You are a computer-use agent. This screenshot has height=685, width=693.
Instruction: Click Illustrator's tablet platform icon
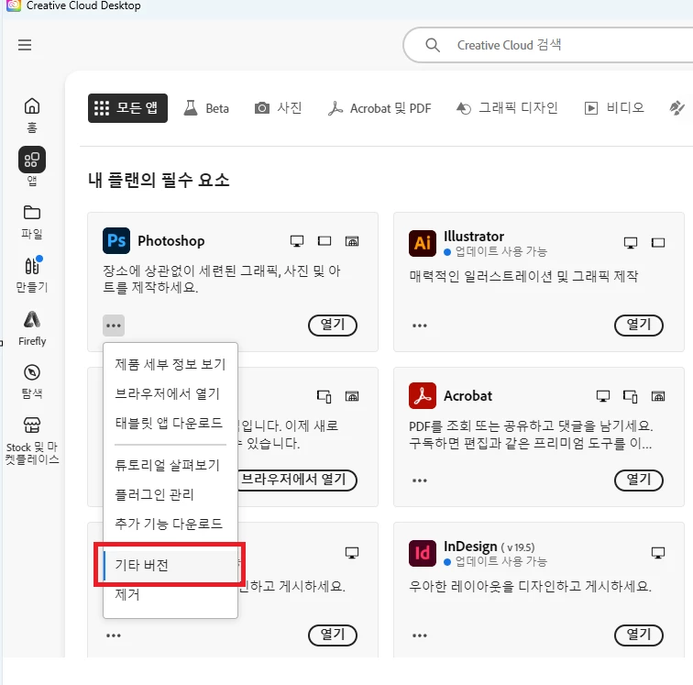(658, 243)
